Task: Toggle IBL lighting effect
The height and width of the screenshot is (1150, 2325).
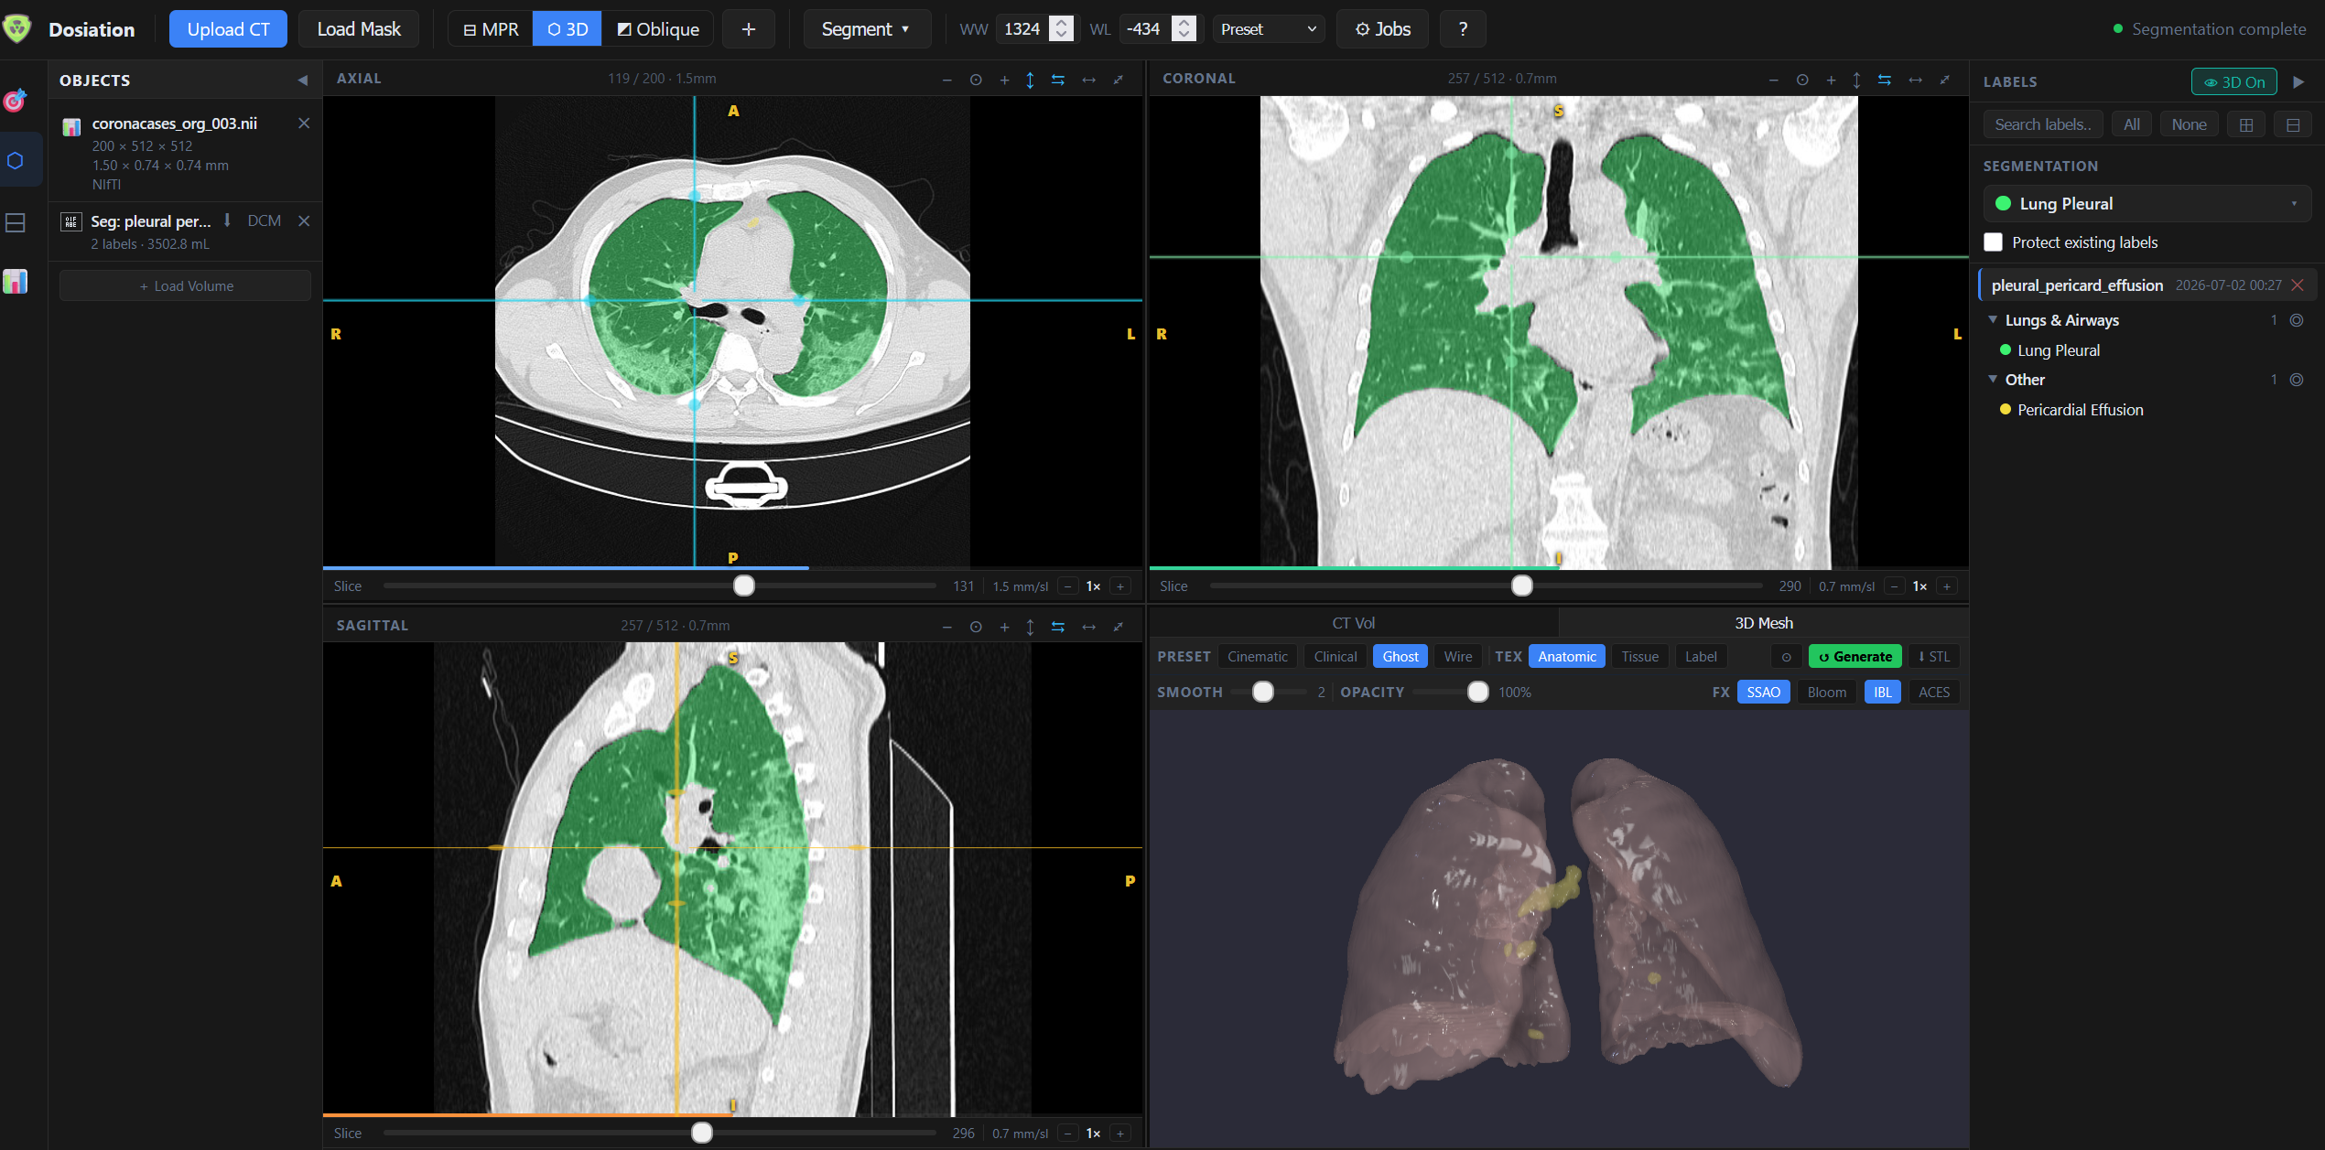Action: click(x=1882, y=693)
